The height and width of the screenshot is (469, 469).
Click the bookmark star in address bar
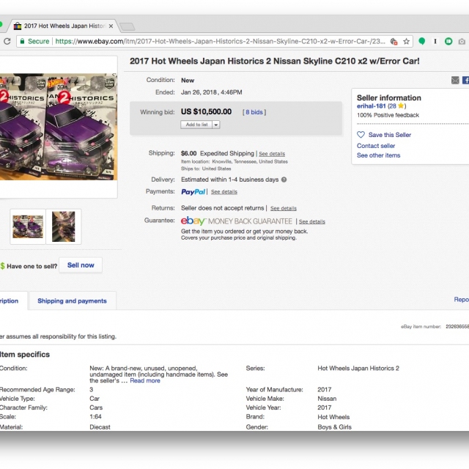[407, 42]
